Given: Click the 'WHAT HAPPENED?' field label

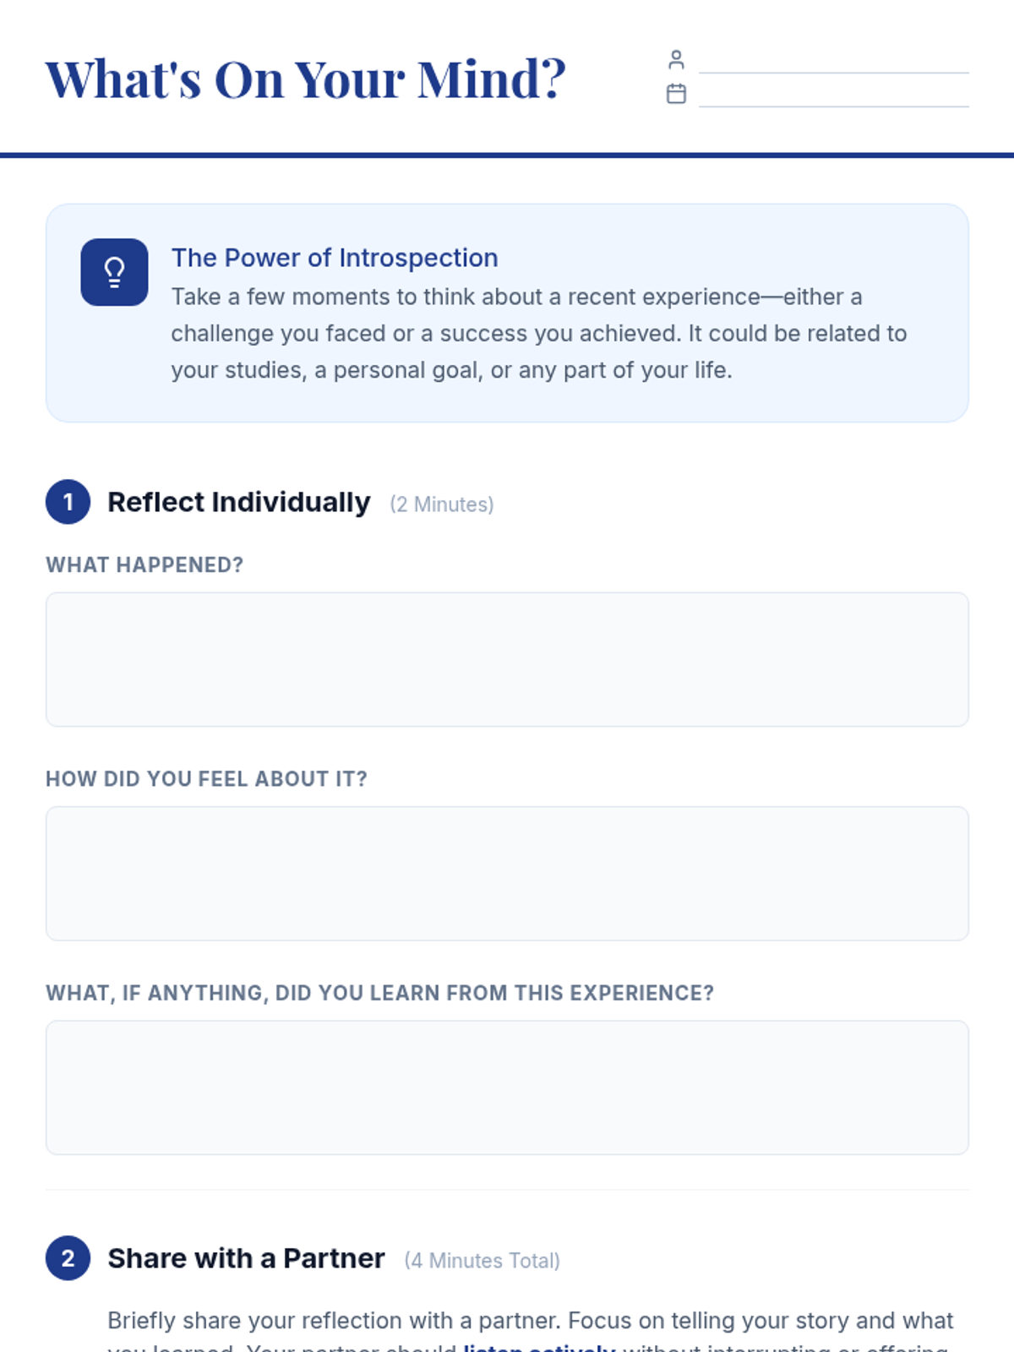Looking at the screenshot, I should point(144,565).
